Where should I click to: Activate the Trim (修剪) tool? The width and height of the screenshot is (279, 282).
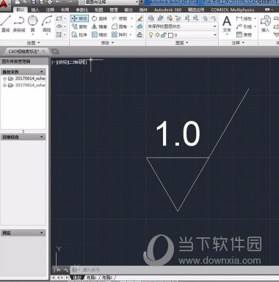(120, 18)
